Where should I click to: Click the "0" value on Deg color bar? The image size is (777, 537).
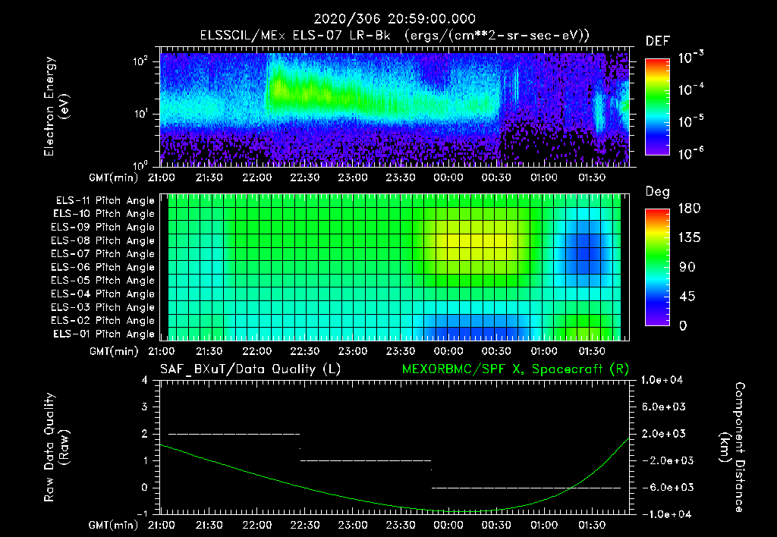click(684, 326)
